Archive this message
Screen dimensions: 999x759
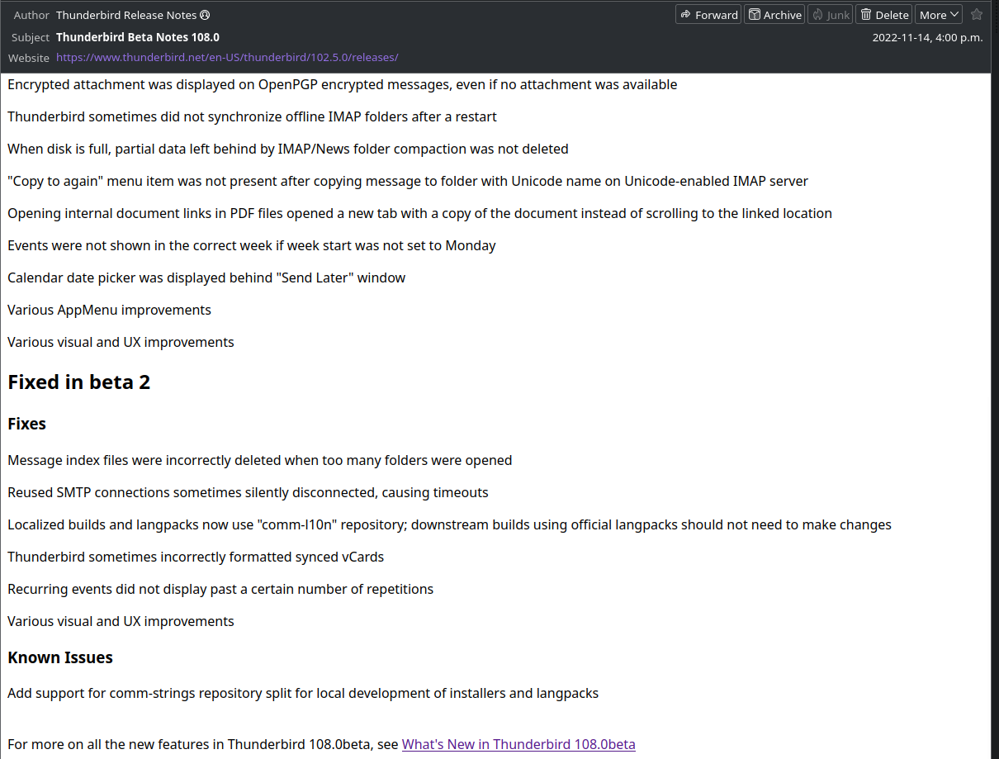click(x=774, y=15)
